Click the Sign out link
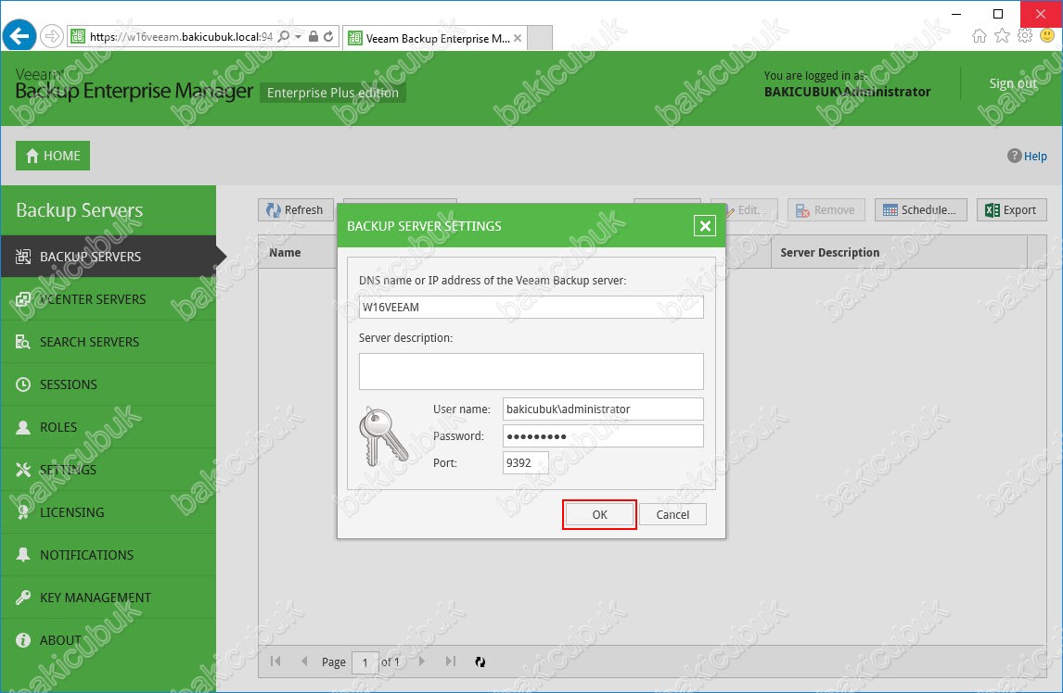Image resolution: width=1063 pixels, height=693 pixels. coord(1012,83)
